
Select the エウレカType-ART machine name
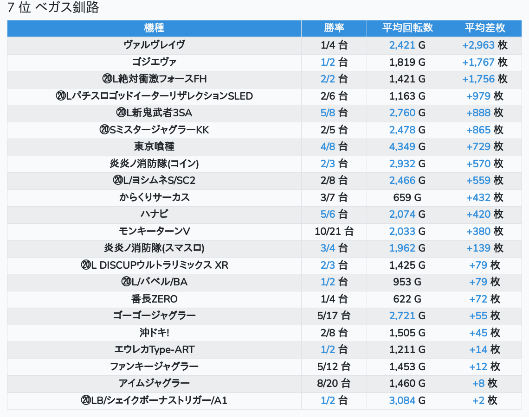point(154,350)
